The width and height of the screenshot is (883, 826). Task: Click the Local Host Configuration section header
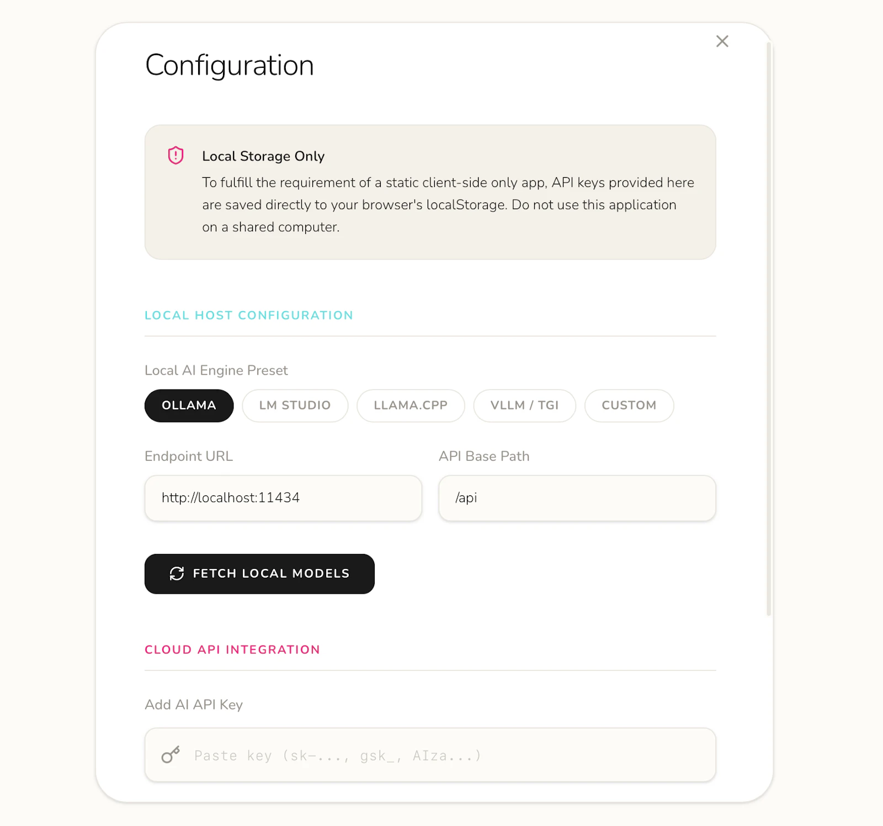point(249,315)
